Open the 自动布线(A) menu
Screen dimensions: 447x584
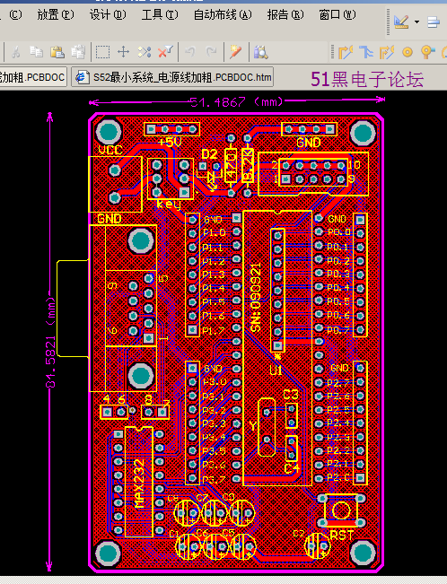[x=223, y=14]
